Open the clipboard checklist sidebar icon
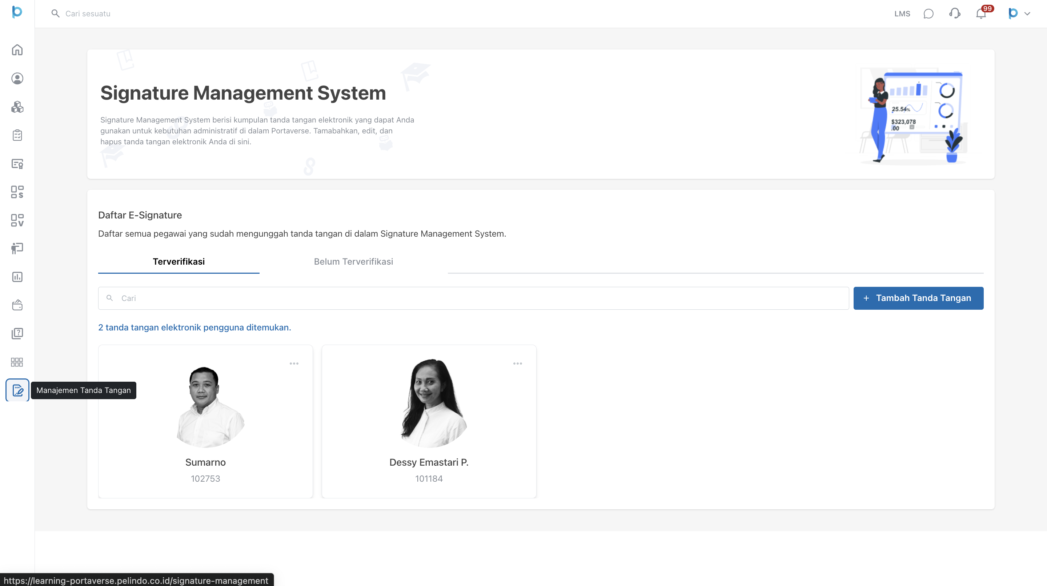The height and width of the screenshot is (586, 1047). click(x=17, y=135)
